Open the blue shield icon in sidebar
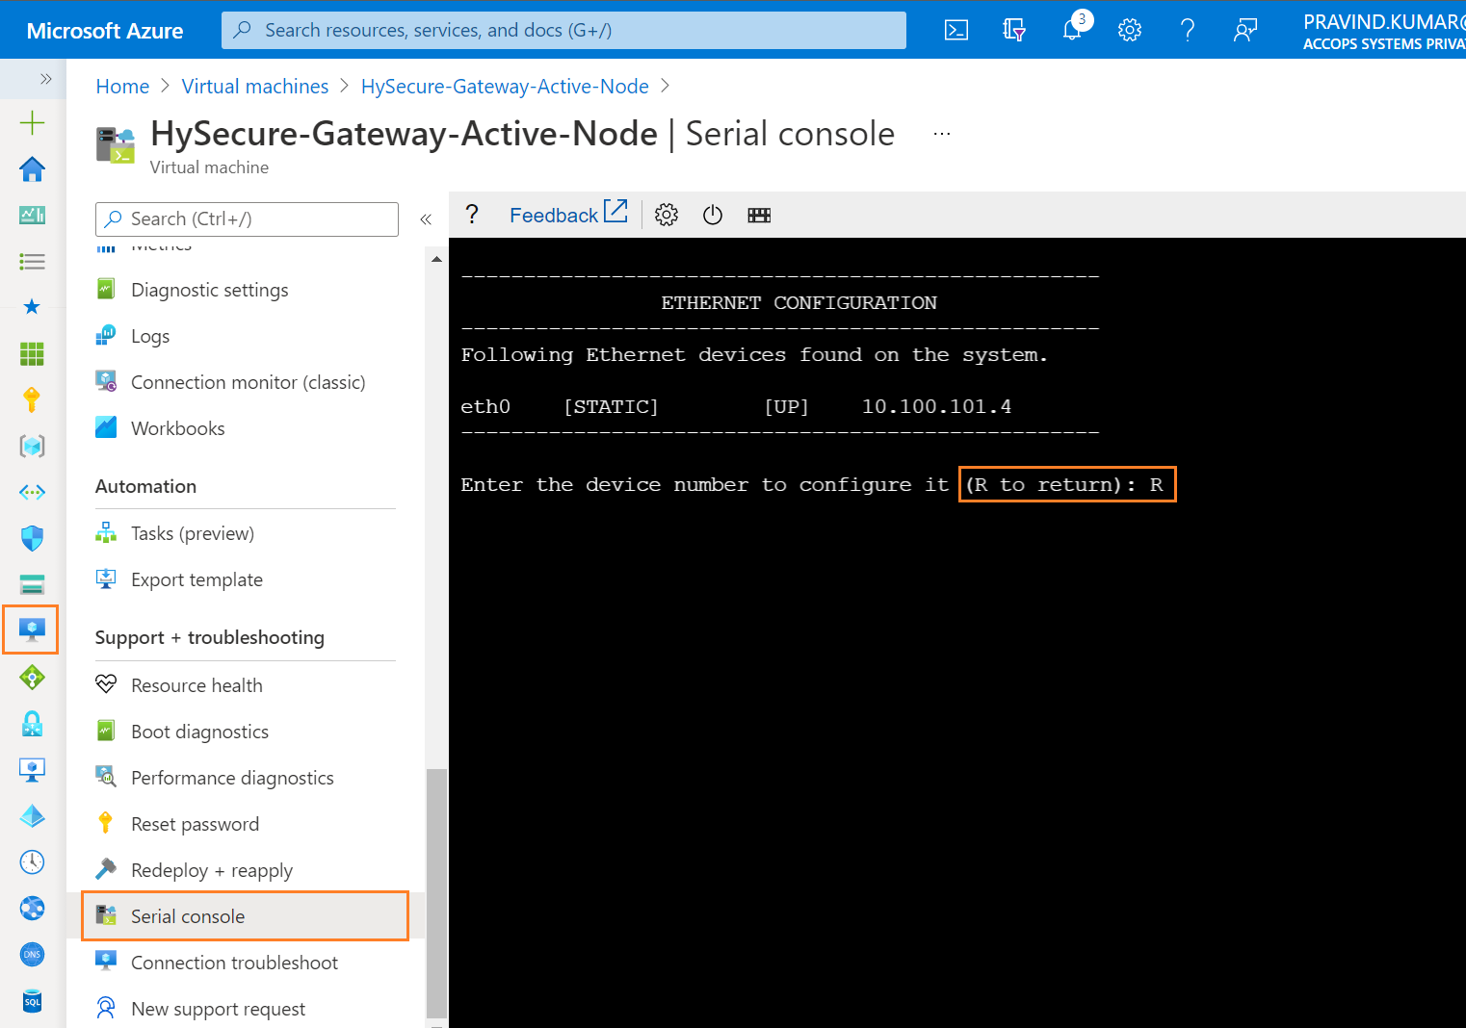The width and height of the screenshot is (1466, 1028). click(x=32, y=538)
